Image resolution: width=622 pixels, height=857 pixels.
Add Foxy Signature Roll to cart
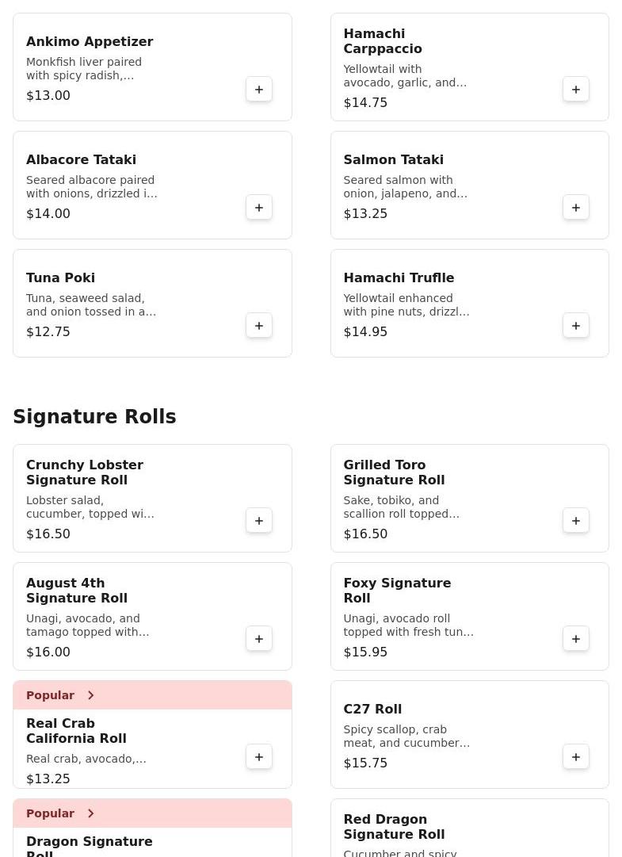(x=576, y=639)
